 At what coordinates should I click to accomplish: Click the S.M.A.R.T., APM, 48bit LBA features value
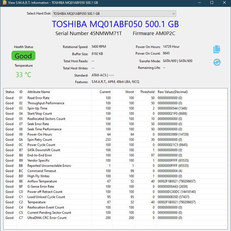point(115,82)
